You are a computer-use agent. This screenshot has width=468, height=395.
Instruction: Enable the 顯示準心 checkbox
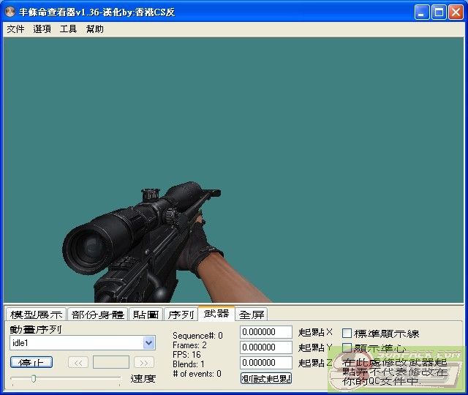pos(347,348)
